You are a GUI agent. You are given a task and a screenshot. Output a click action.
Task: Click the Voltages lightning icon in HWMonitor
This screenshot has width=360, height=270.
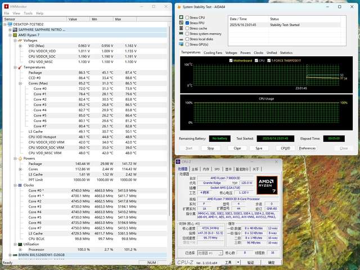tap(20, 40)
